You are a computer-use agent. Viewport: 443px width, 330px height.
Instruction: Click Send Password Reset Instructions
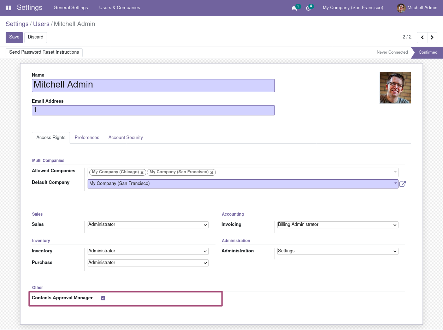pyautogui.click(x=44, y=52)
